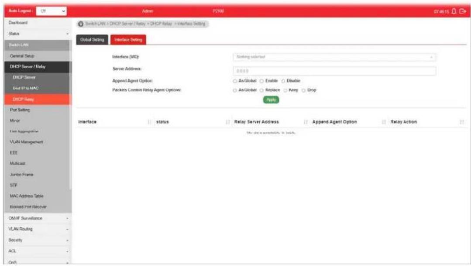Open Bind IP to MAC submenu item

37,88
